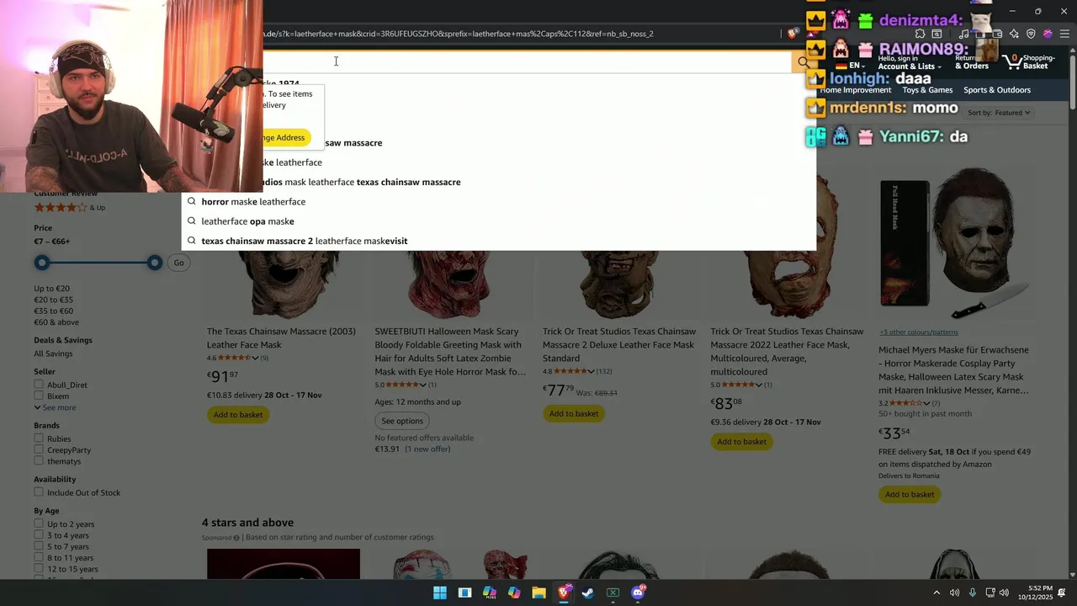
Task: Check the Abull_Diret seller checkbox
Action: (x=39, y=385)
